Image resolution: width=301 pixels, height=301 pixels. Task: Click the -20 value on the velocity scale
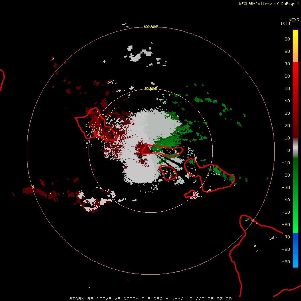point(286,175)
